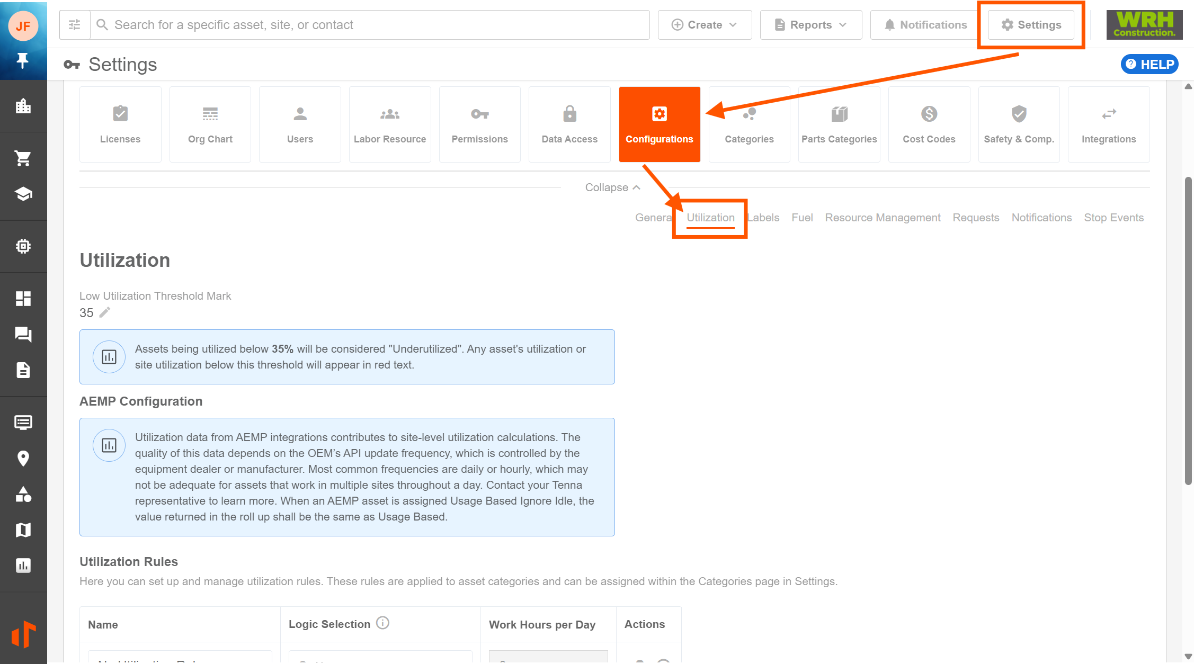Click the pin icon in left sidebar
The image size is (1194, 664).
tap(22, 60)
